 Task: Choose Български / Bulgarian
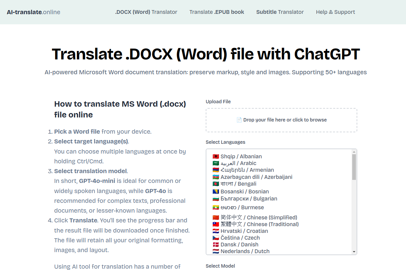click(279, 198)
